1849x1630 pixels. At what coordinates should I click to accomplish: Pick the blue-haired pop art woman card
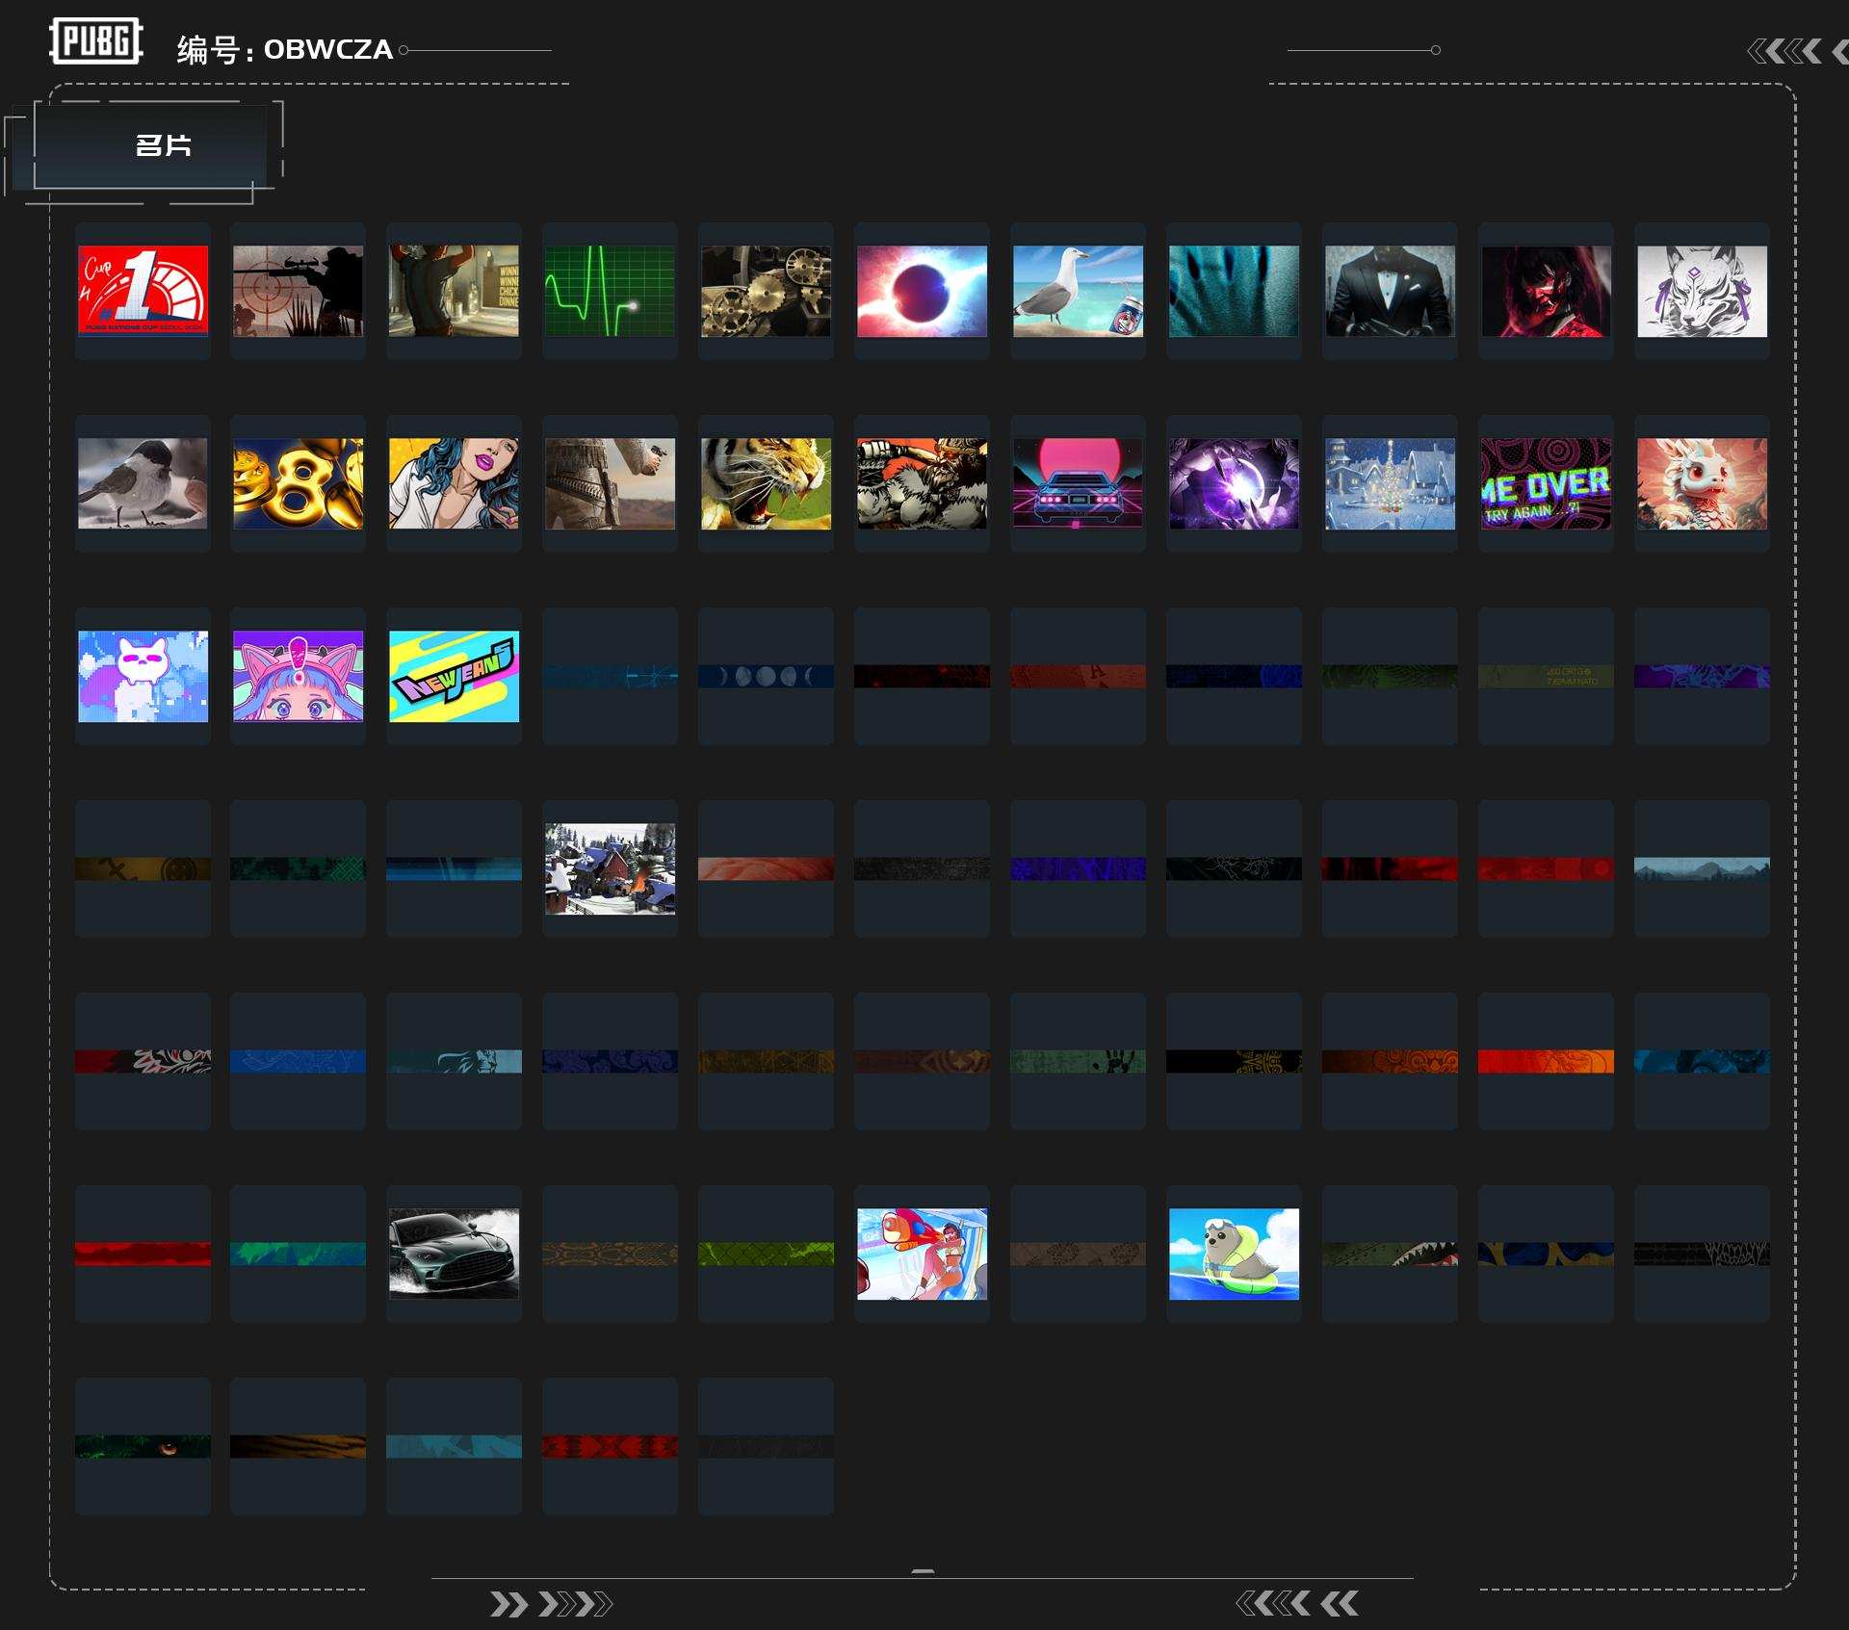[x=454, y=483]
